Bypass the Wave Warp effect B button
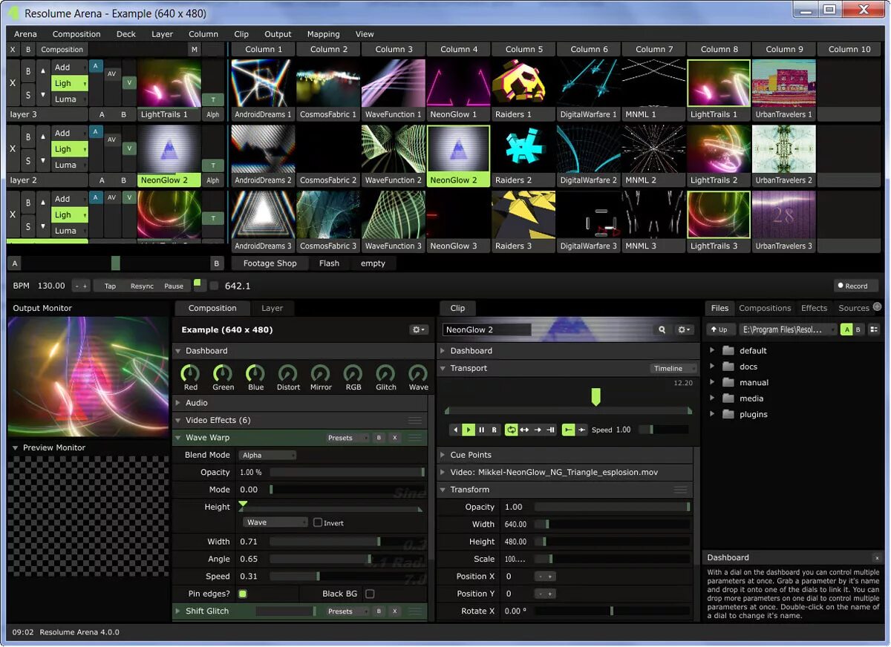Screen dimensions: 891x647 point(379,438)
